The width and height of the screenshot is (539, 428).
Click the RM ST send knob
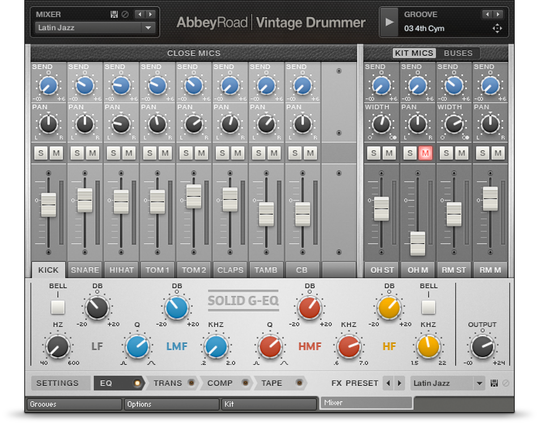454,86
